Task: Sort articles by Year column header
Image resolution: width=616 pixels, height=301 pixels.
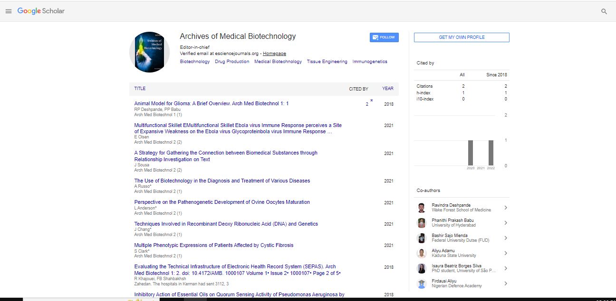Action: [x=388, y=89]
